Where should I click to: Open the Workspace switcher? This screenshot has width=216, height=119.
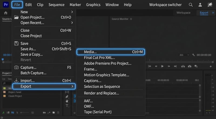166,5
